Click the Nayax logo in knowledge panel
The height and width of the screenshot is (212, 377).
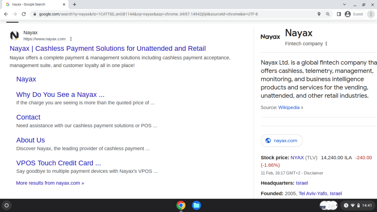(x=270, y=37)
